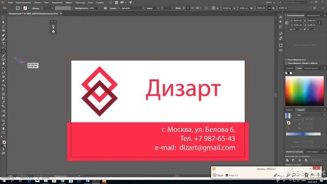Open the Объект menu
This screenshot has width=327, height=184.
37,3
